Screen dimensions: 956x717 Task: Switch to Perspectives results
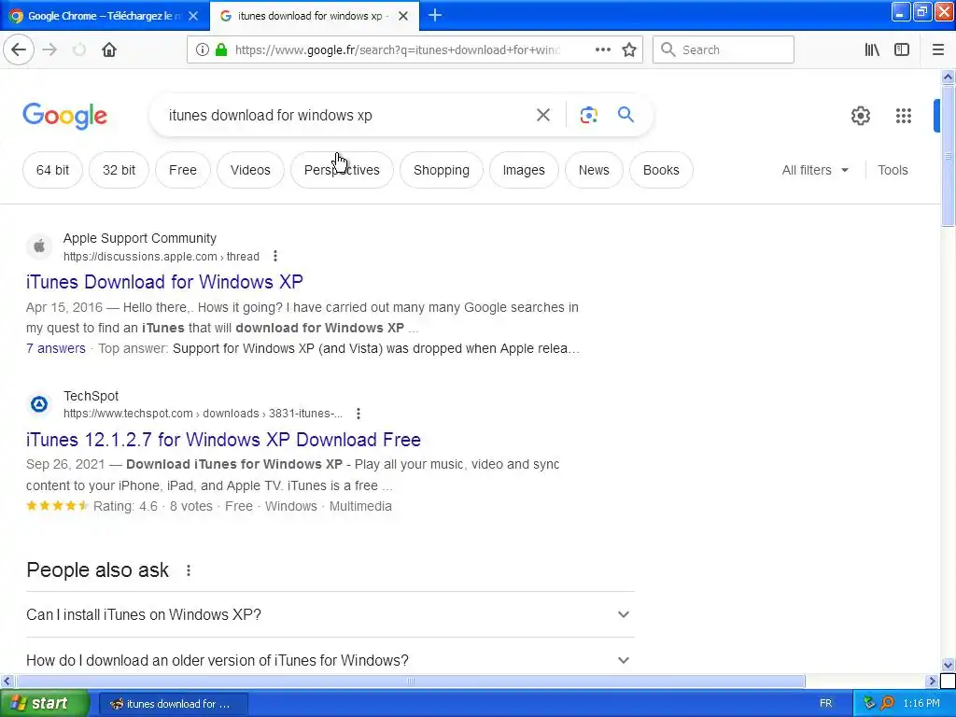(x=342, y=170)
